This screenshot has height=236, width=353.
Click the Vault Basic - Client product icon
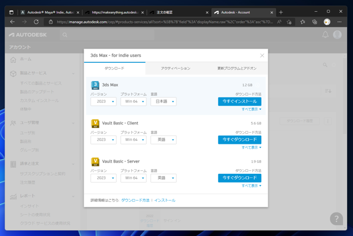coord(95,123)
